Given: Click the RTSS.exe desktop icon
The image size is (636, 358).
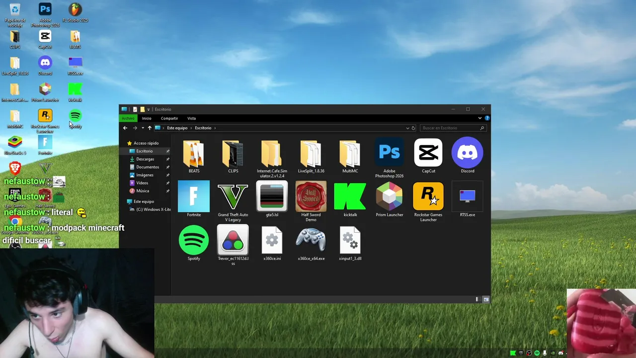Looking at the screenshot, I should 75,66.
